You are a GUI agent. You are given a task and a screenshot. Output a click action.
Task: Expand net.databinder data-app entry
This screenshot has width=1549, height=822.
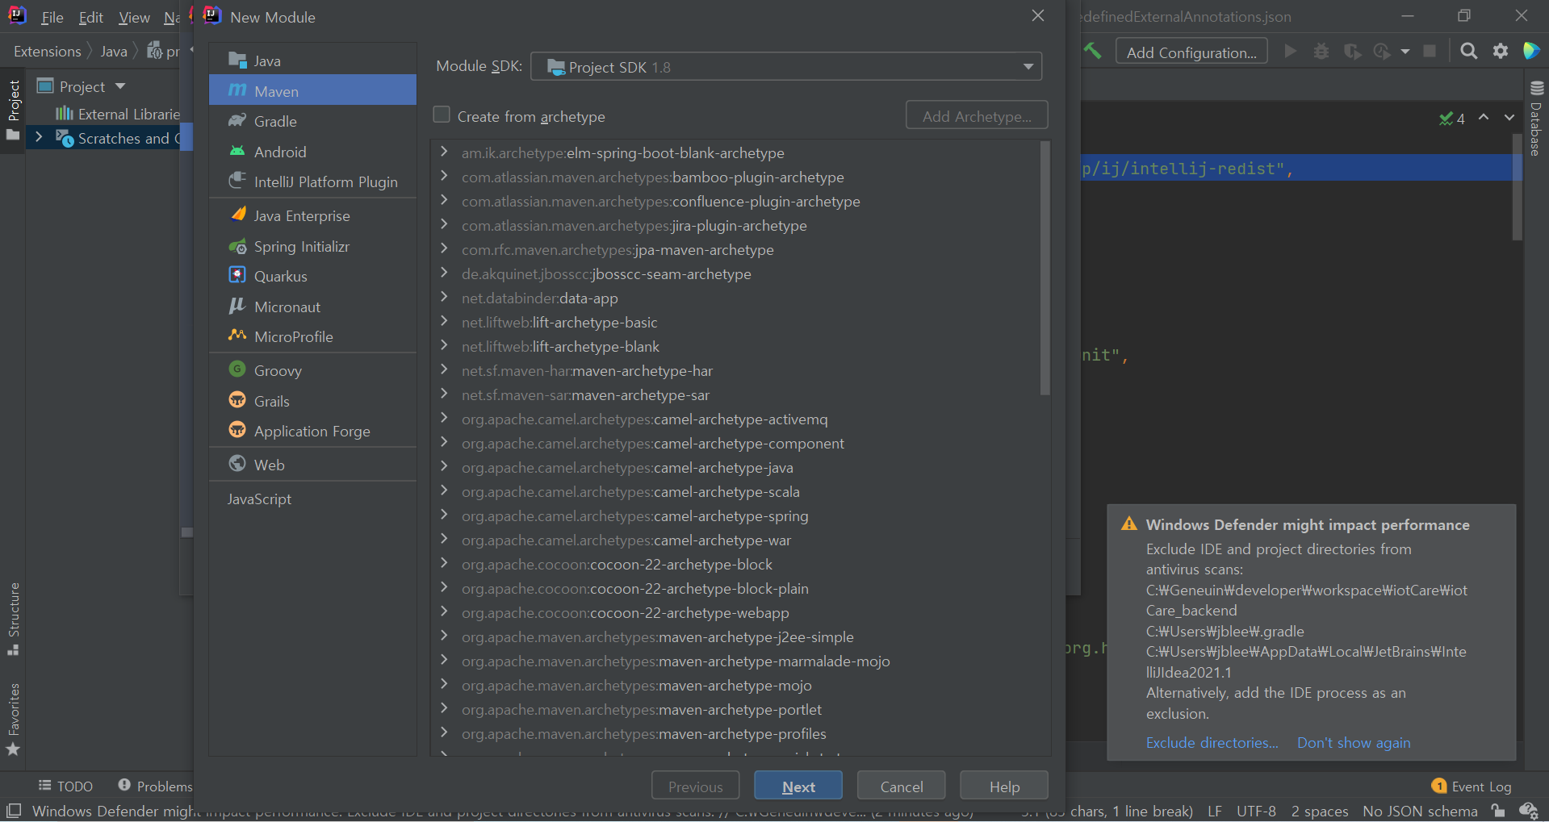click(444, 297)
